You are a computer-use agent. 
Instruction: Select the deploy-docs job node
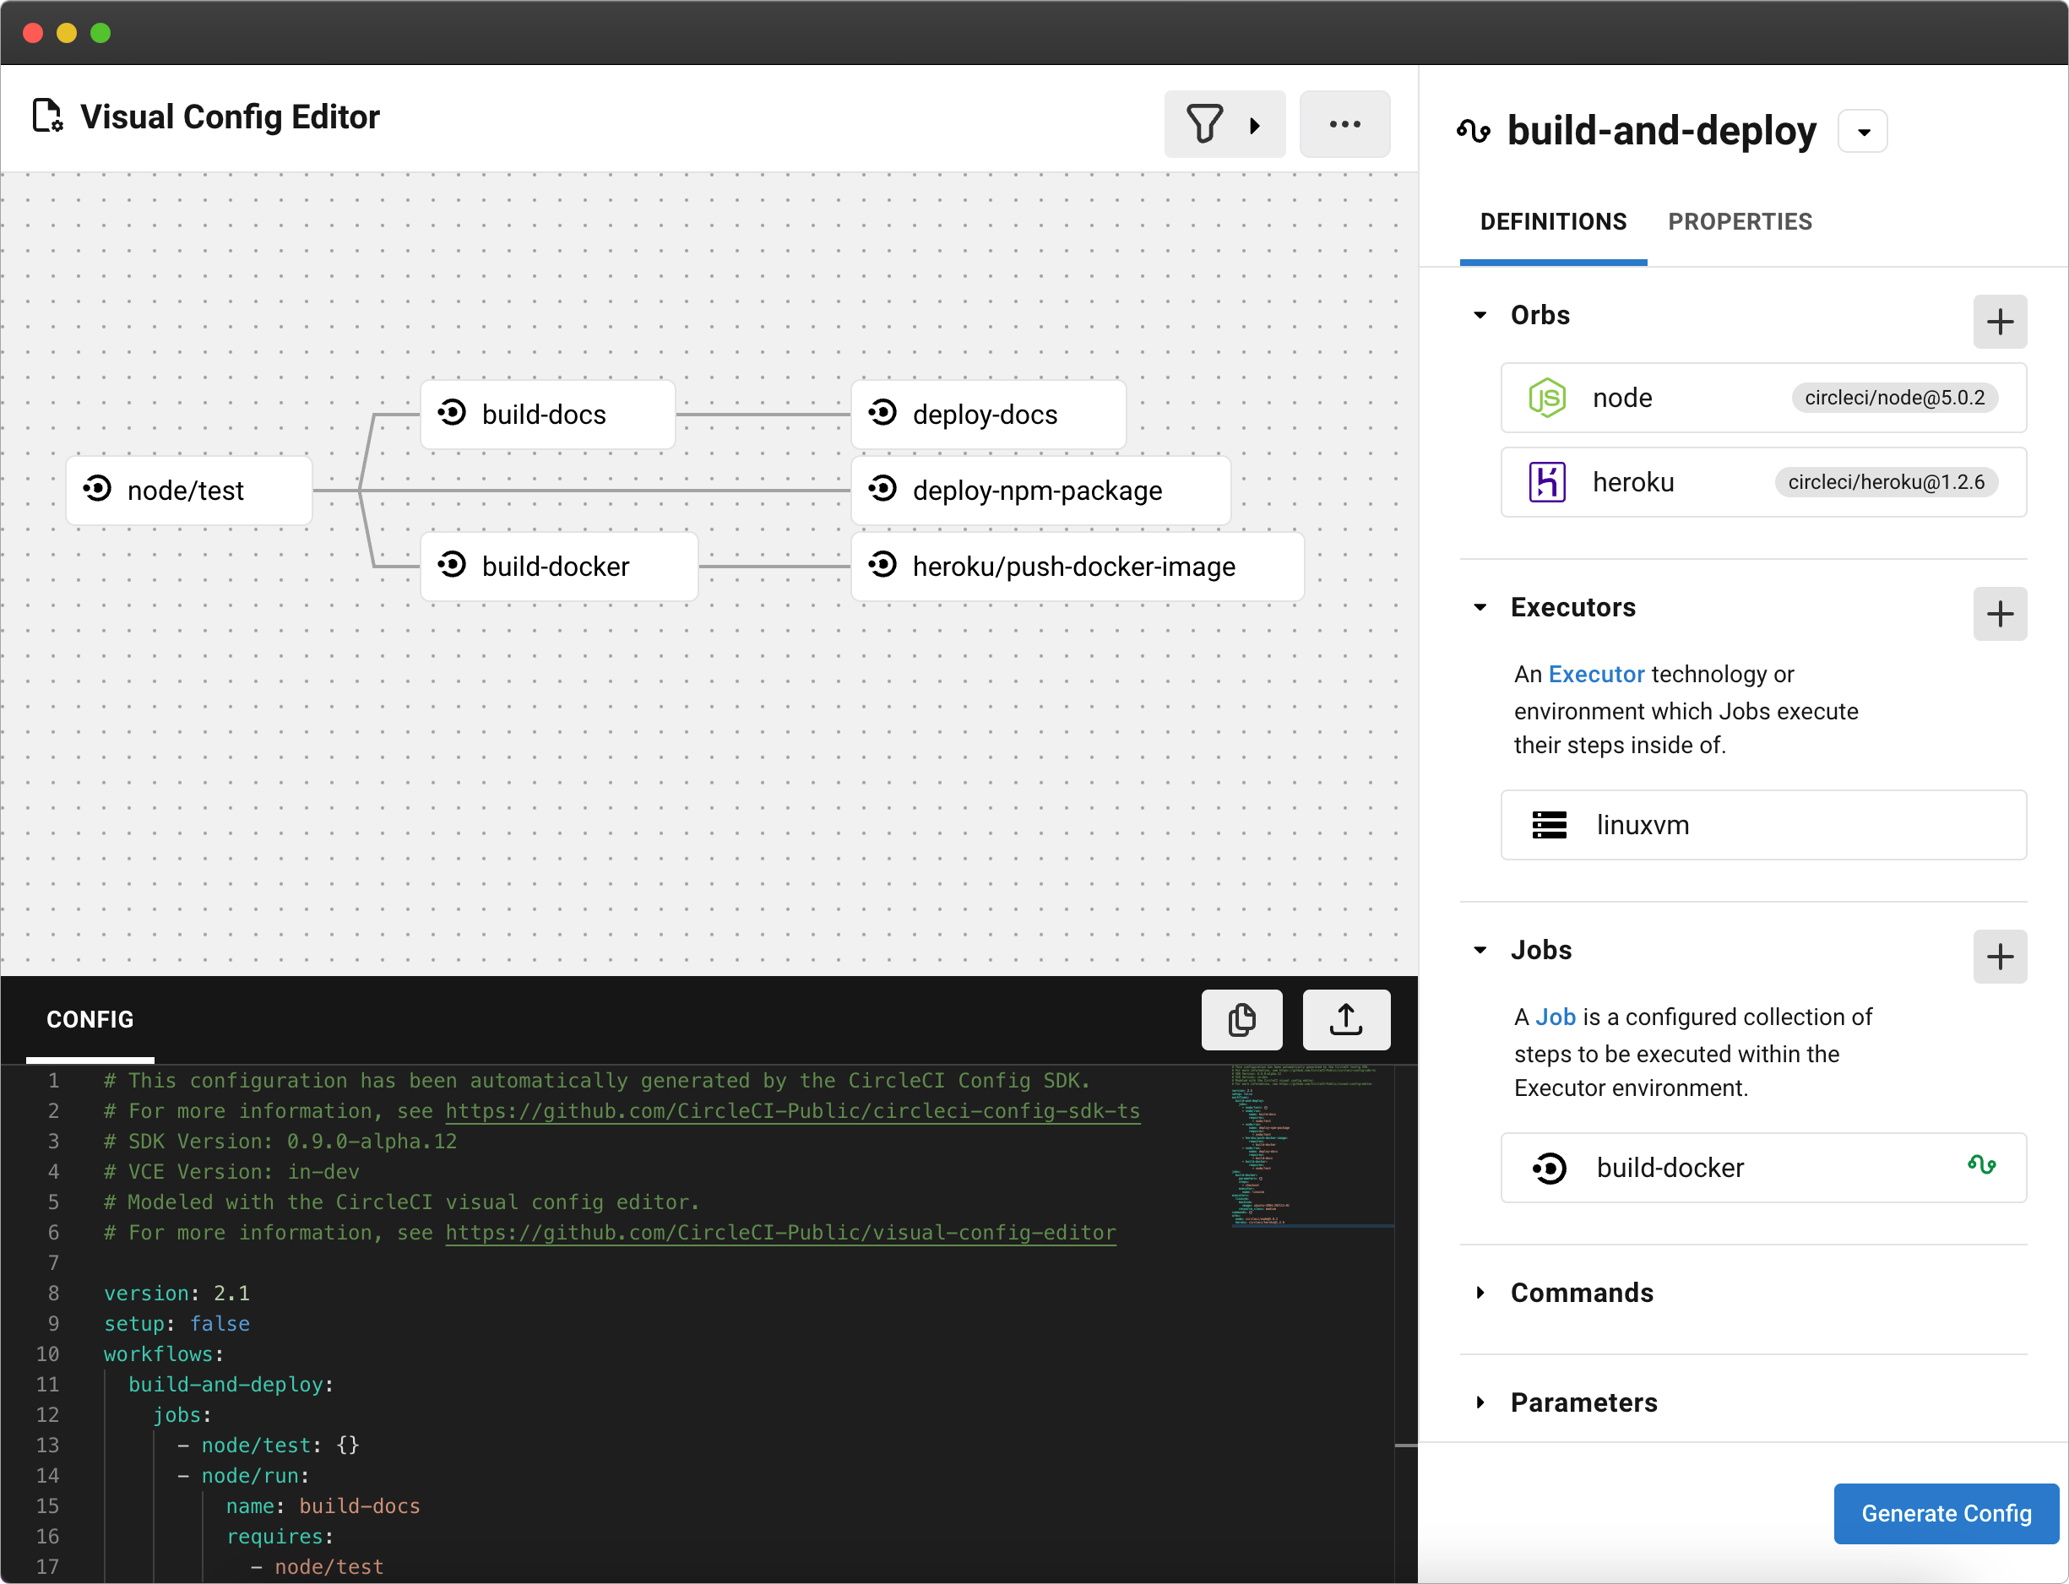(x=987, y=415)
